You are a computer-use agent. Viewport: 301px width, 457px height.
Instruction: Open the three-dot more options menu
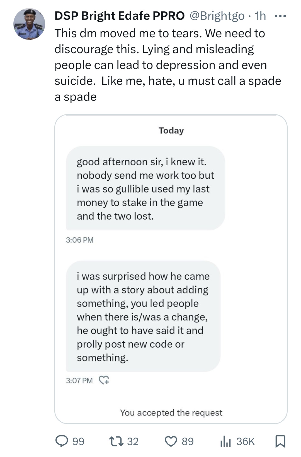tap(280, 16)
